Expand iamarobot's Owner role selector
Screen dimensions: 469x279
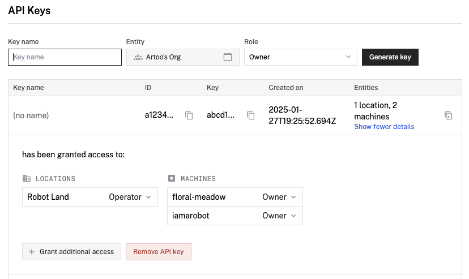279,216
